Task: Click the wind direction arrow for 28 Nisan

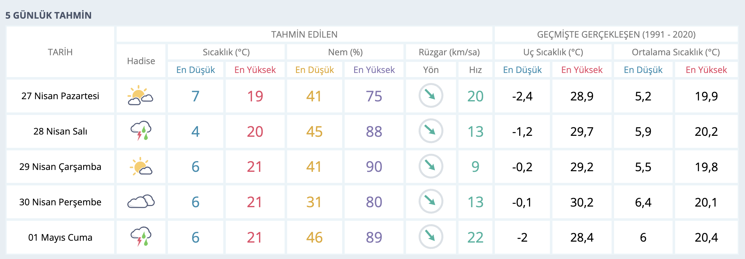Action: [431, 131]
